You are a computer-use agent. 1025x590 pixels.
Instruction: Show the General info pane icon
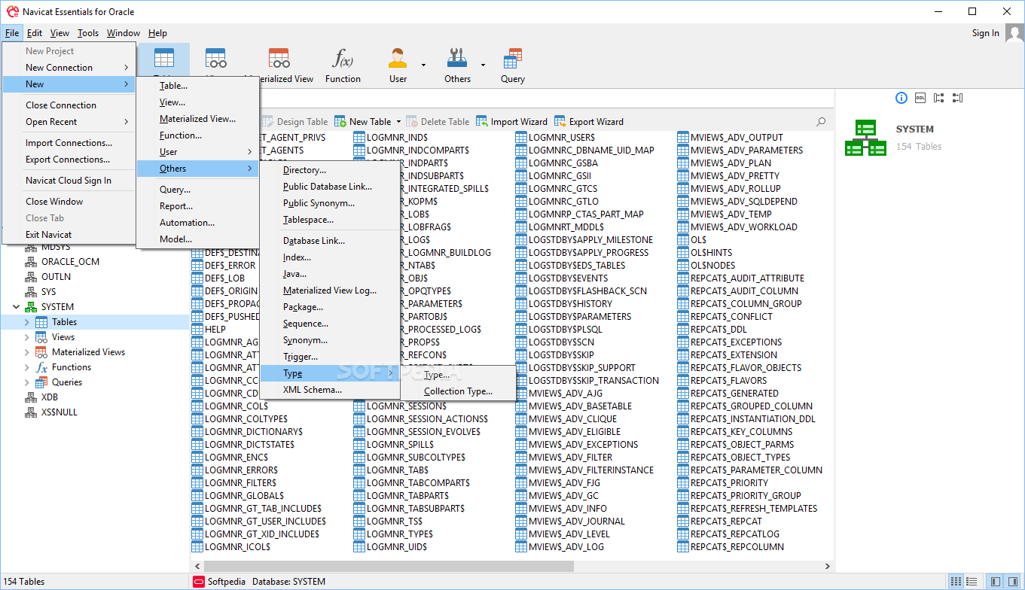901,98
